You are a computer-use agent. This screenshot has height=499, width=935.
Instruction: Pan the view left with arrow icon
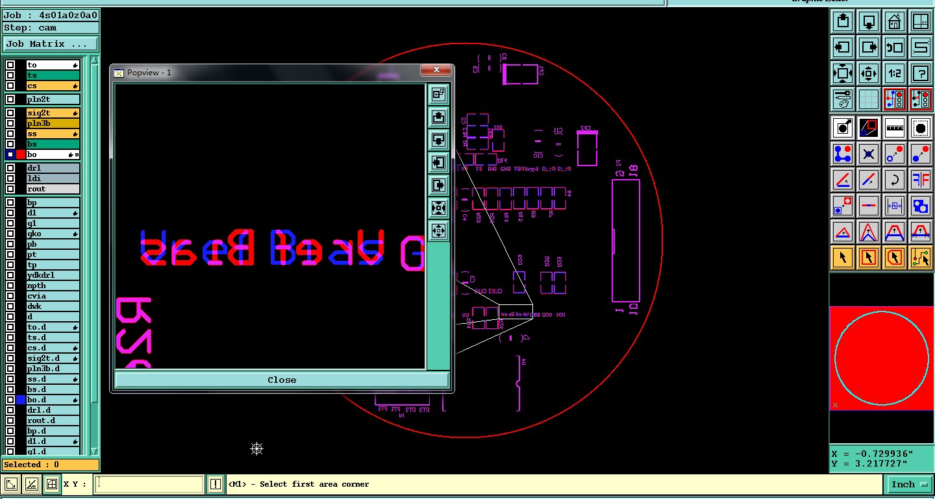[x=843, y=47]
